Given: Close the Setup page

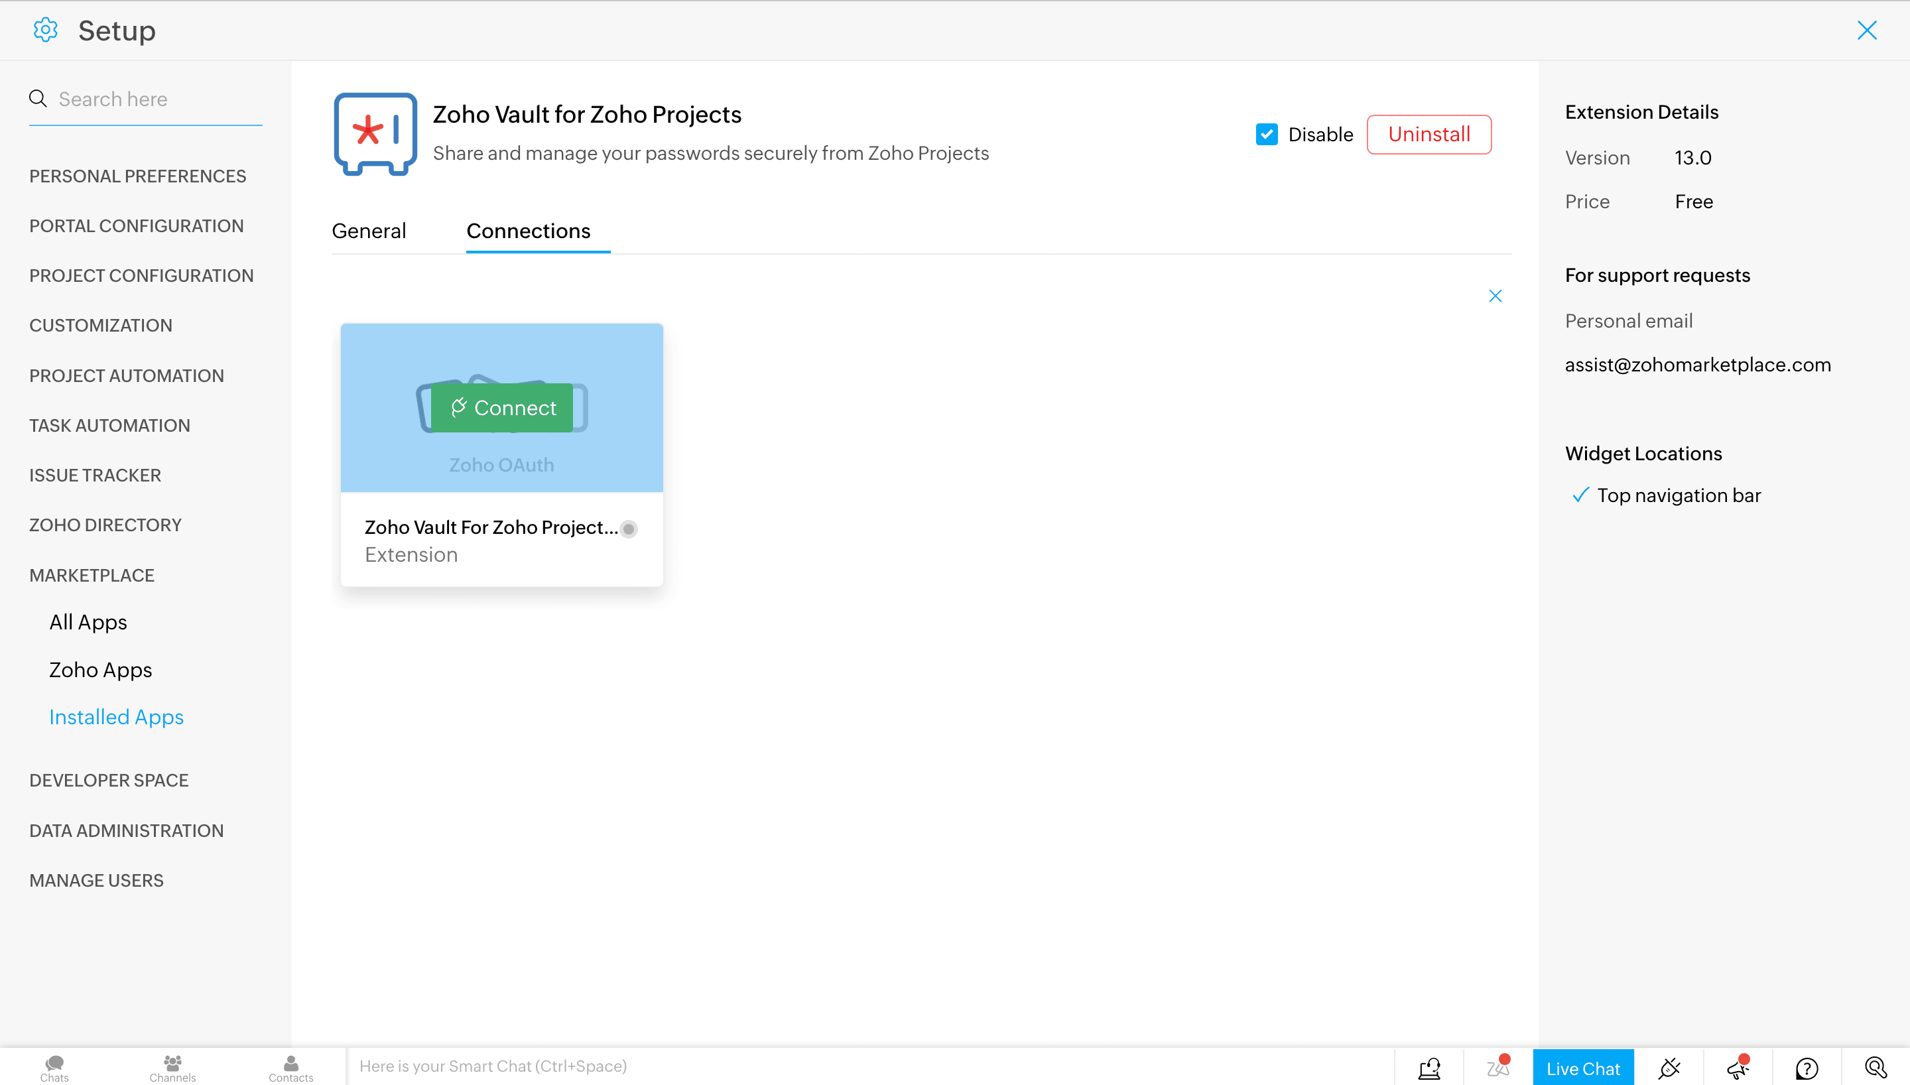Looking at the screenshot, I should pos(1867,30).
